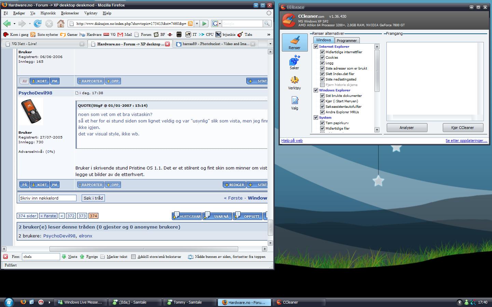Toggle the Windows Explorer group checkbox
This screenshot has height=307, width=492.
tap(316, 90)
